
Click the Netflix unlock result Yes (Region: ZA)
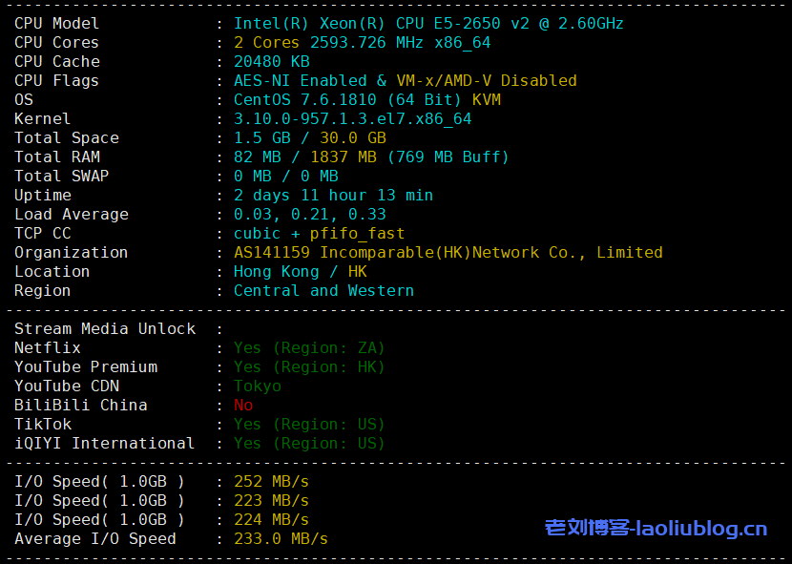click(309, 347)
